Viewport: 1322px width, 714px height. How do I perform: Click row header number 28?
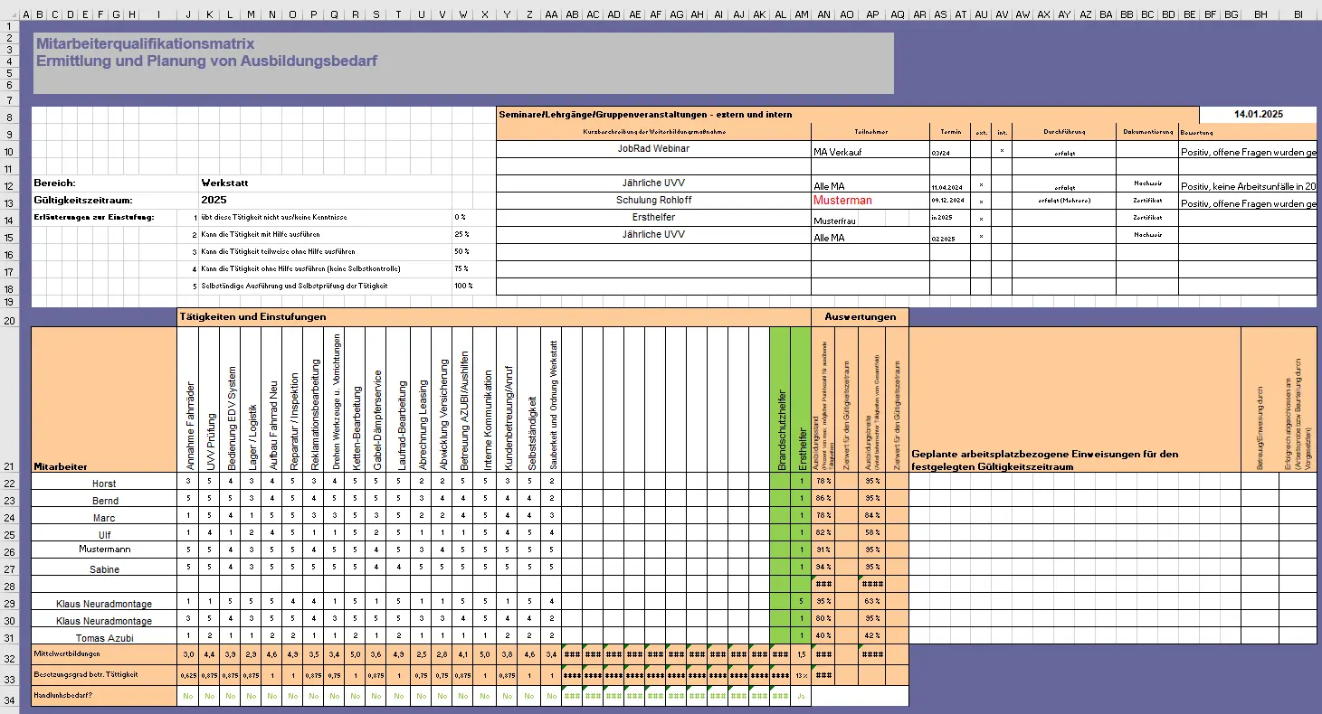point(9,587)
